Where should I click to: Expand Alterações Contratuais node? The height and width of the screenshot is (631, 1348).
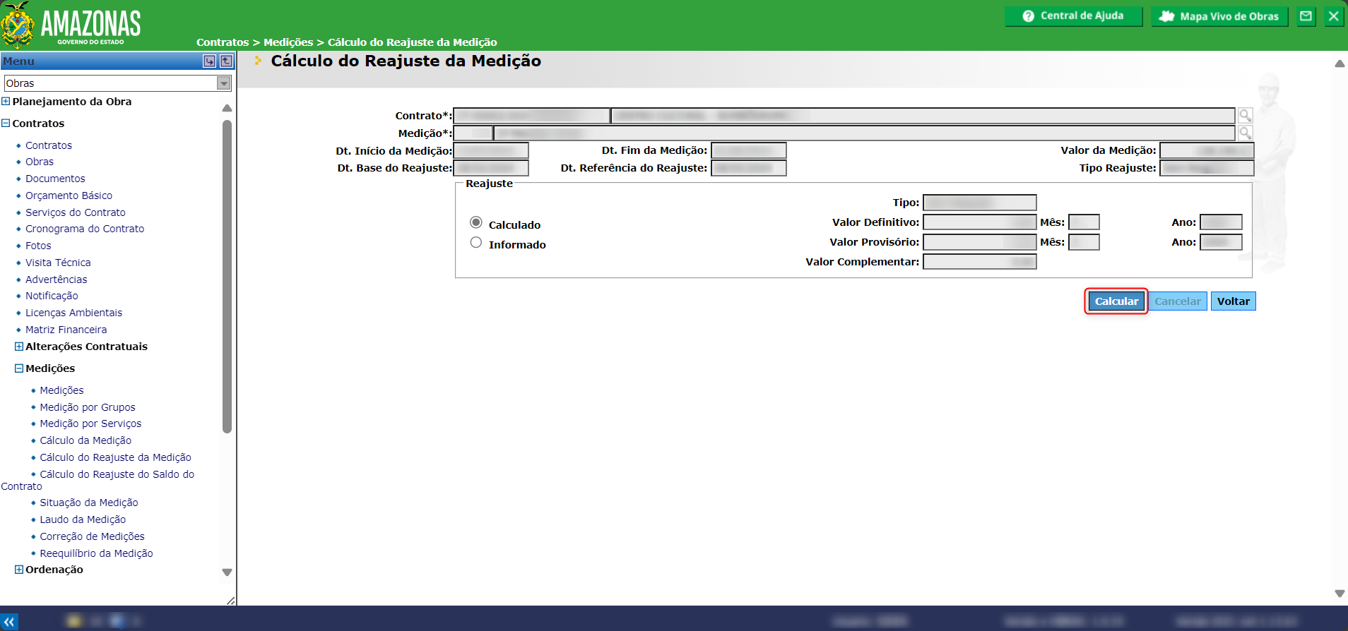click(x=19, y=346)
